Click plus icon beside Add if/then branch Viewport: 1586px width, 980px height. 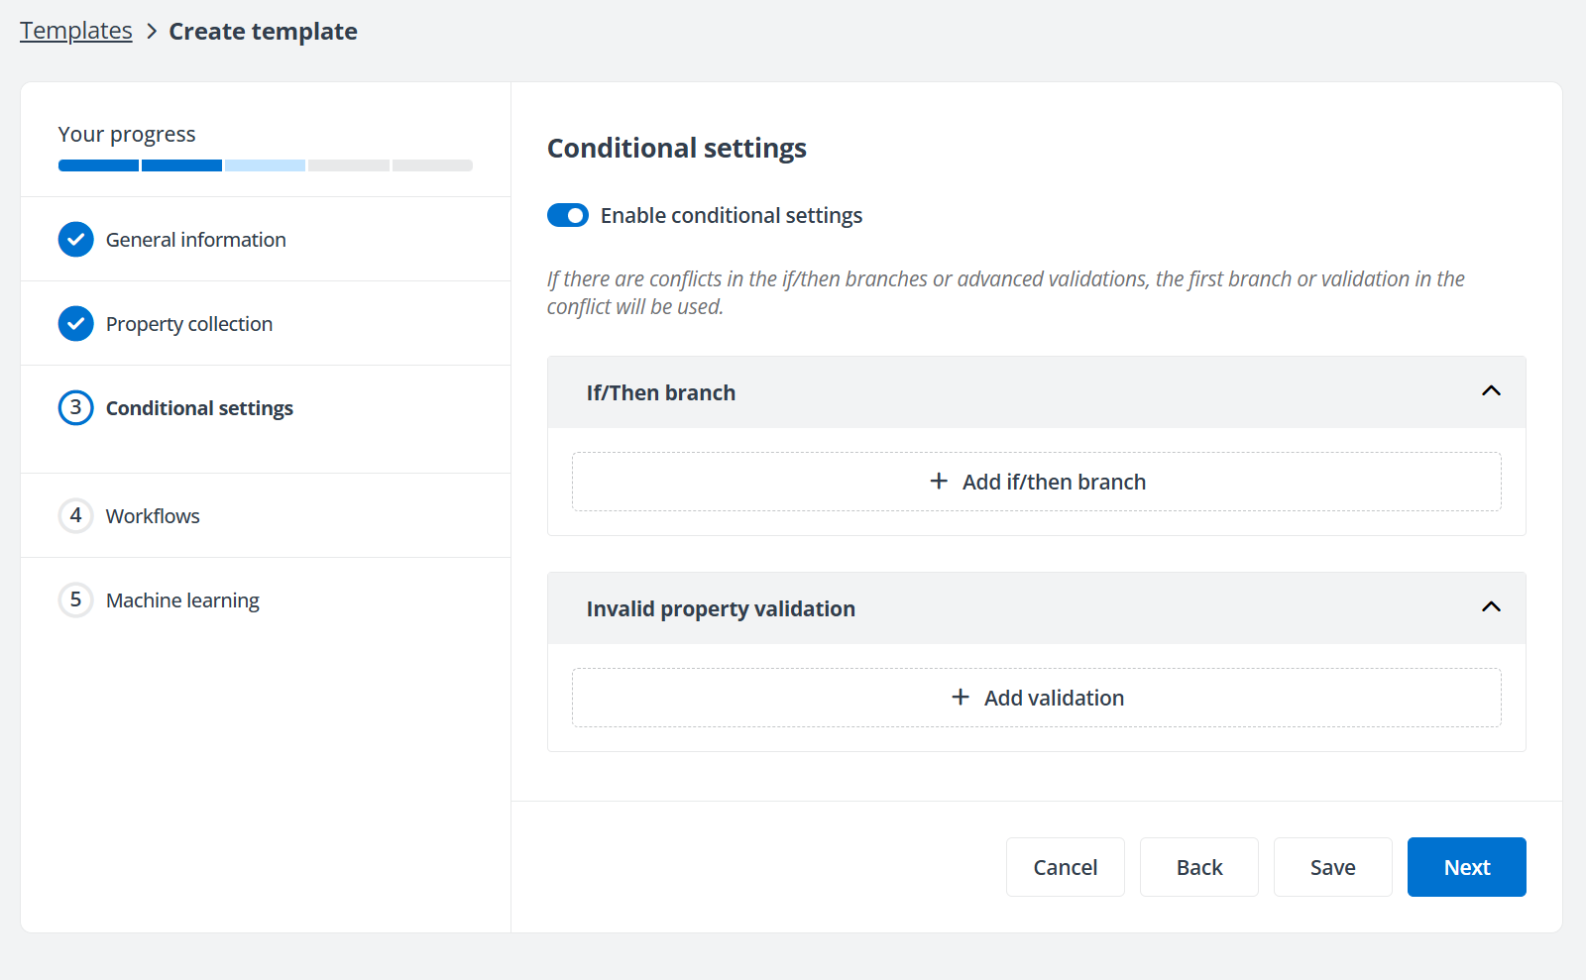(939, 482)
